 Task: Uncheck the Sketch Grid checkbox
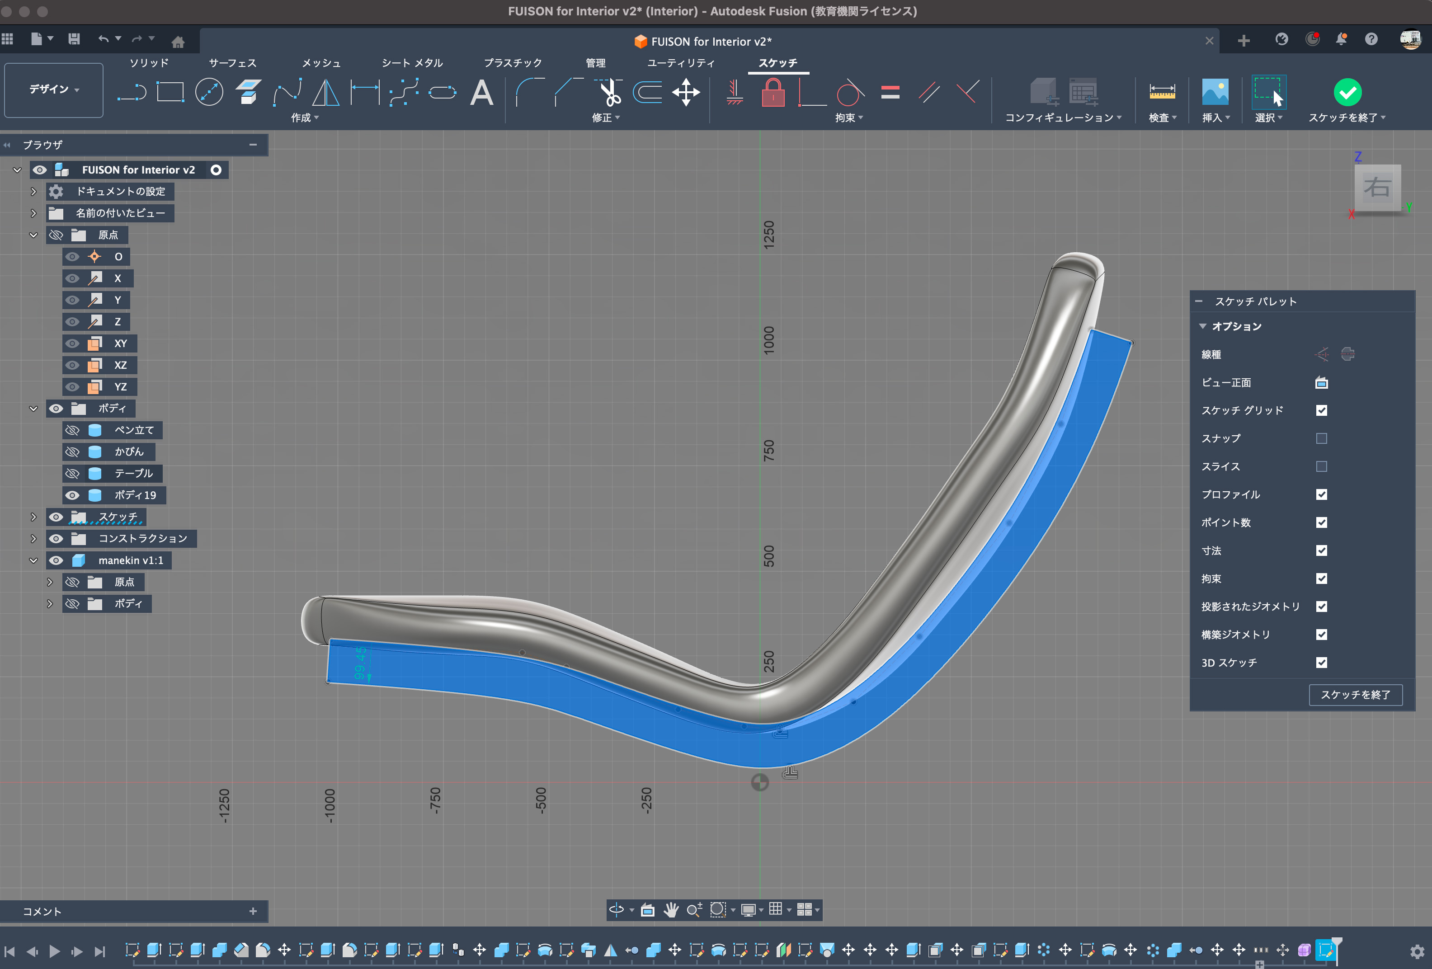[x=1321, y=410]
